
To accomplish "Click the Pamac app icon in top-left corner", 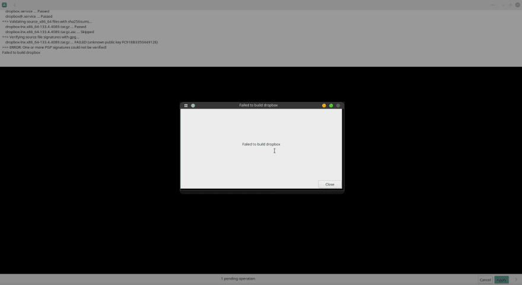I will click(x=4, y=5).
